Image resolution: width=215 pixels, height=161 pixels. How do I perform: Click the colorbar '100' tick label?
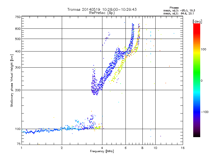203,49
